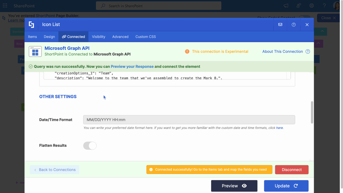The image size is (343, 193).
Task: Click the eye icon on Preview button
Action: [x=244, y=186]
